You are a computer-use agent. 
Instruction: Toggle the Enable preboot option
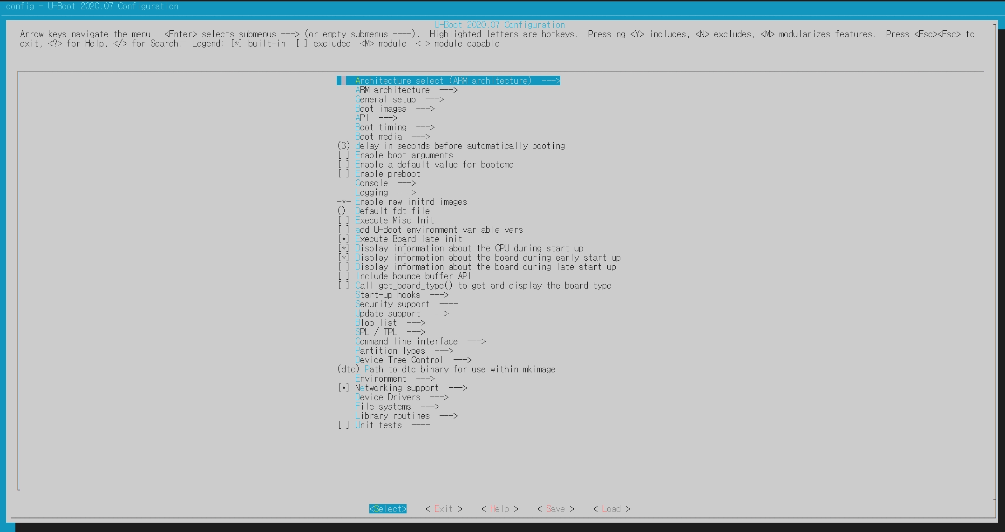coord(379,174)
